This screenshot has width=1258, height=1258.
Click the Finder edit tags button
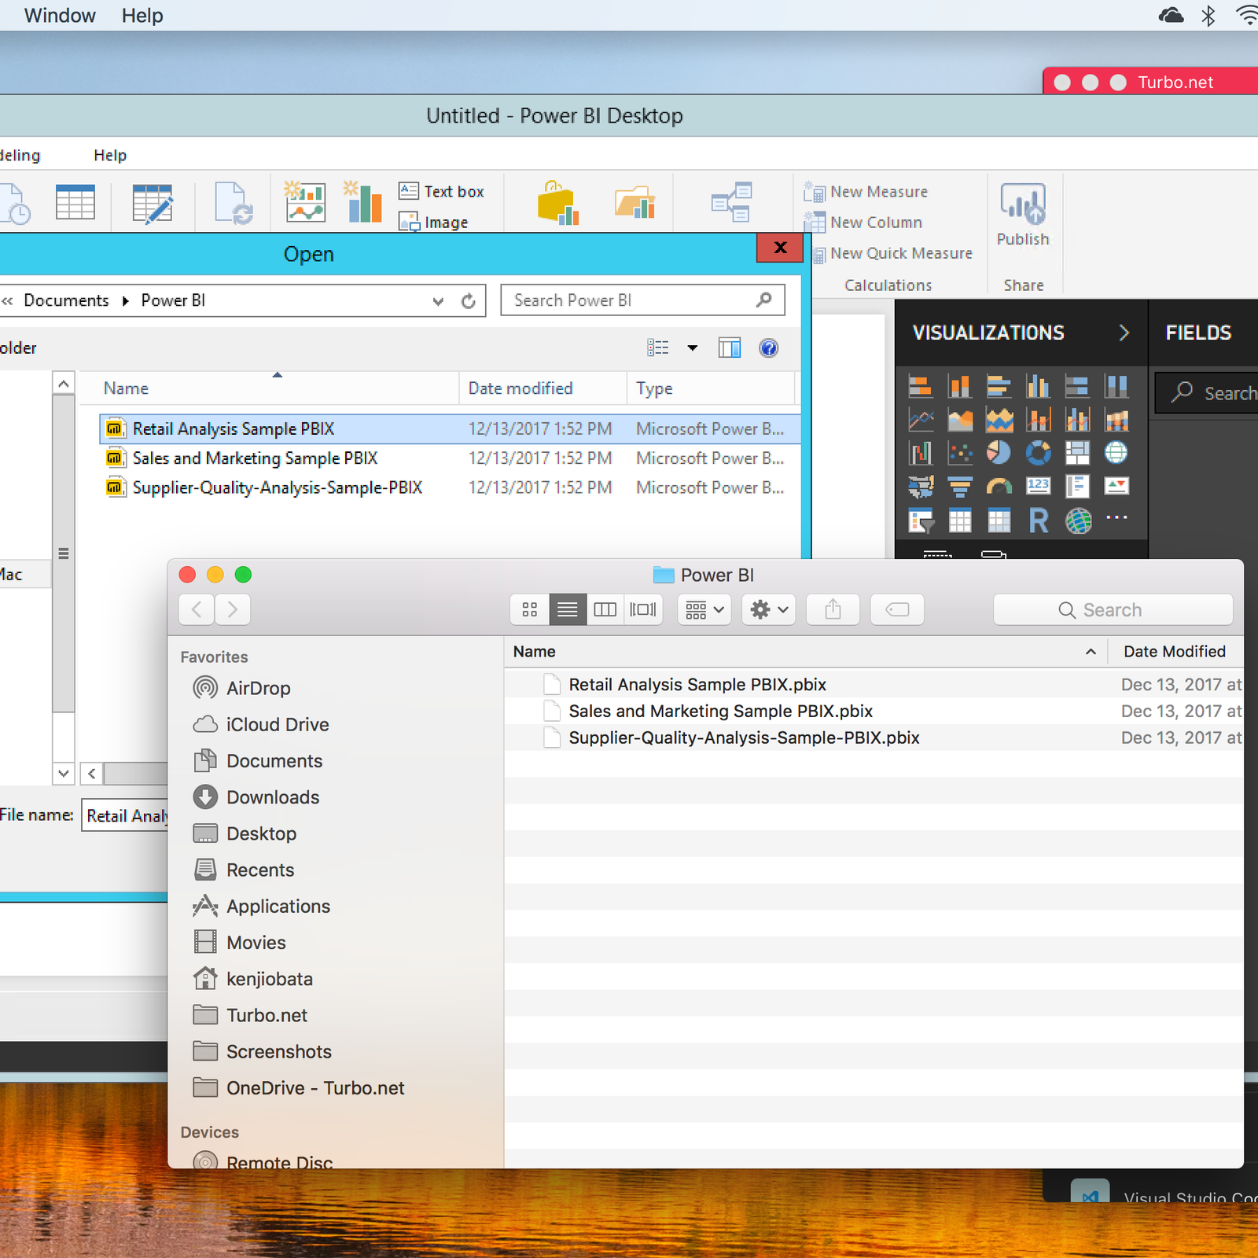897,609
